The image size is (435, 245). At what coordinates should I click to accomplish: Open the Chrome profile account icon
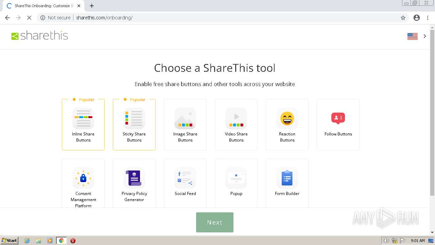pos(417,18)
